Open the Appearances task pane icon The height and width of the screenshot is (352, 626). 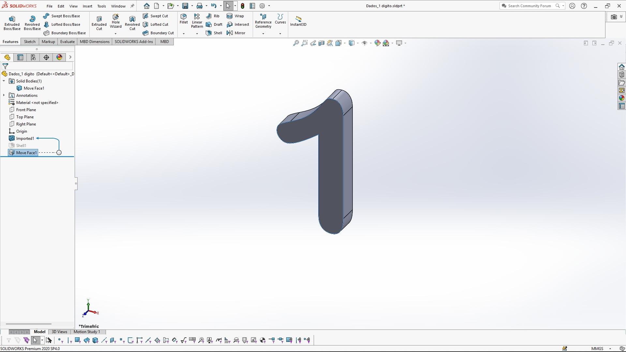tap(621, 98)
